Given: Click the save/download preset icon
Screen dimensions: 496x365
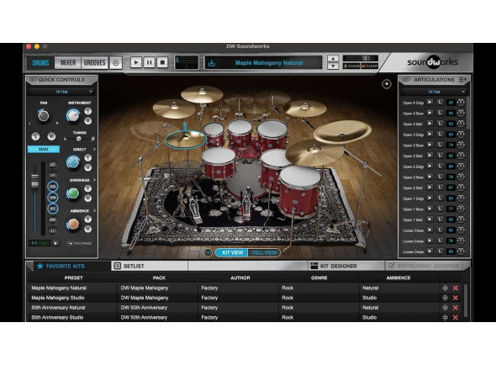Looking at the screenshot, I should click(x=212, y=63).
